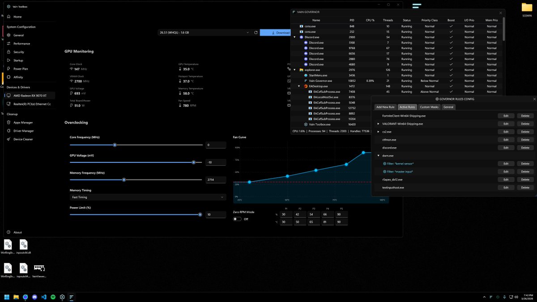Toggle Boost check for csrss.exe PID 252
537x302 pixels.
[x=451, y=32]
